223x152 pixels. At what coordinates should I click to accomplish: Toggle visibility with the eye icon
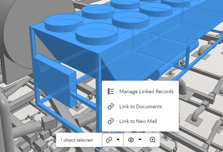click(x=131, y=140)
